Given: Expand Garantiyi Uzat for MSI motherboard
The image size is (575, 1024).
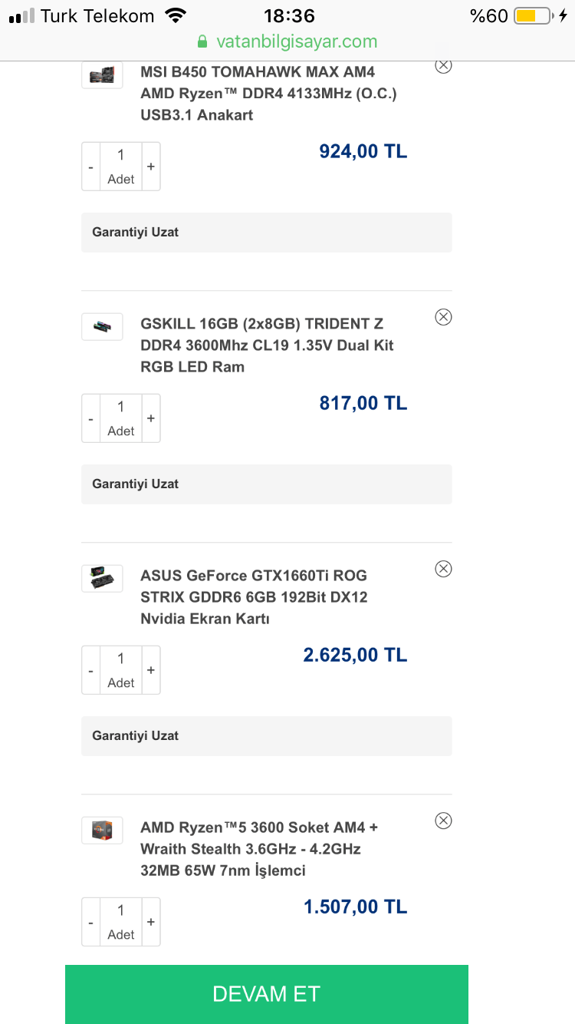Looking at the screenshot, I should [x=266, y=233].
